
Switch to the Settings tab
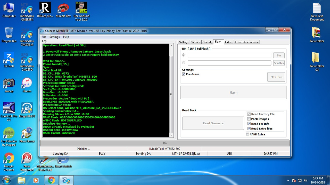click(184, 42)
